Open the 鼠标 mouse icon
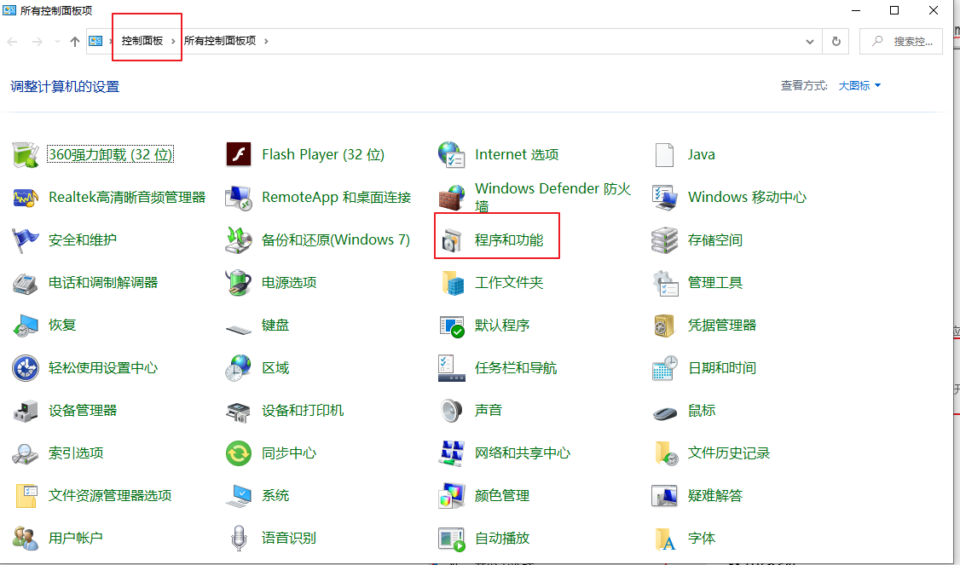 664,412
